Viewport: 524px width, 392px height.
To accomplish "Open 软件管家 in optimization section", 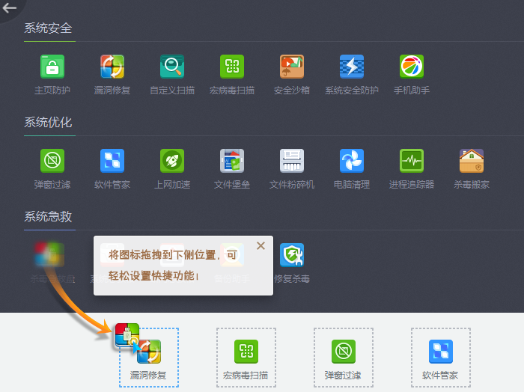I will [112, 161].
